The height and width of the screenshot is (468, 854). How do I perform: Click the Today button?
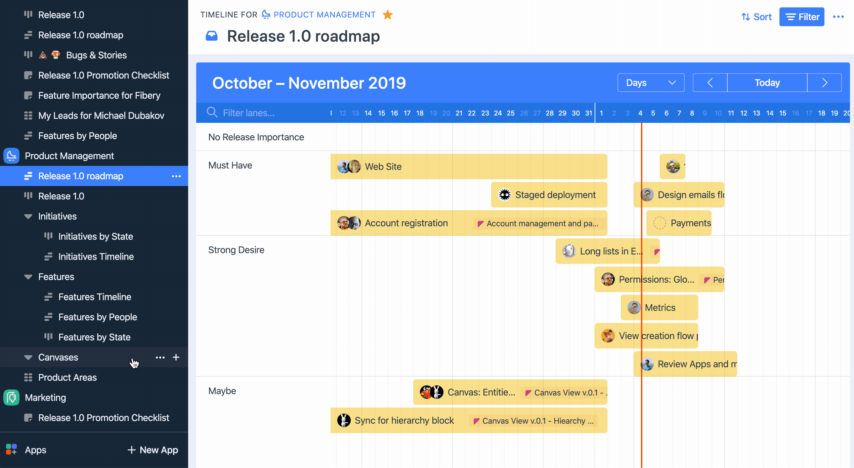767,83
